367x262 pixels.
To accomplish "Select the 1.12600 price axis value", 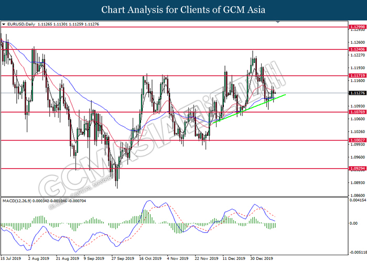I will point(357,42).
